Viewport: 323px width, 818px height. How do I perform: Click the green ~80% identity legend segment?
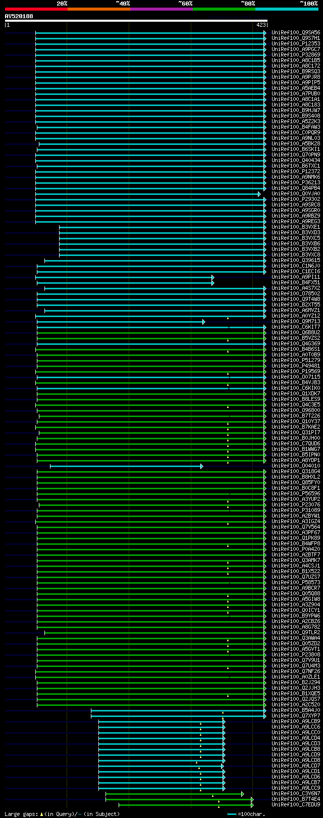coord(224,9)
